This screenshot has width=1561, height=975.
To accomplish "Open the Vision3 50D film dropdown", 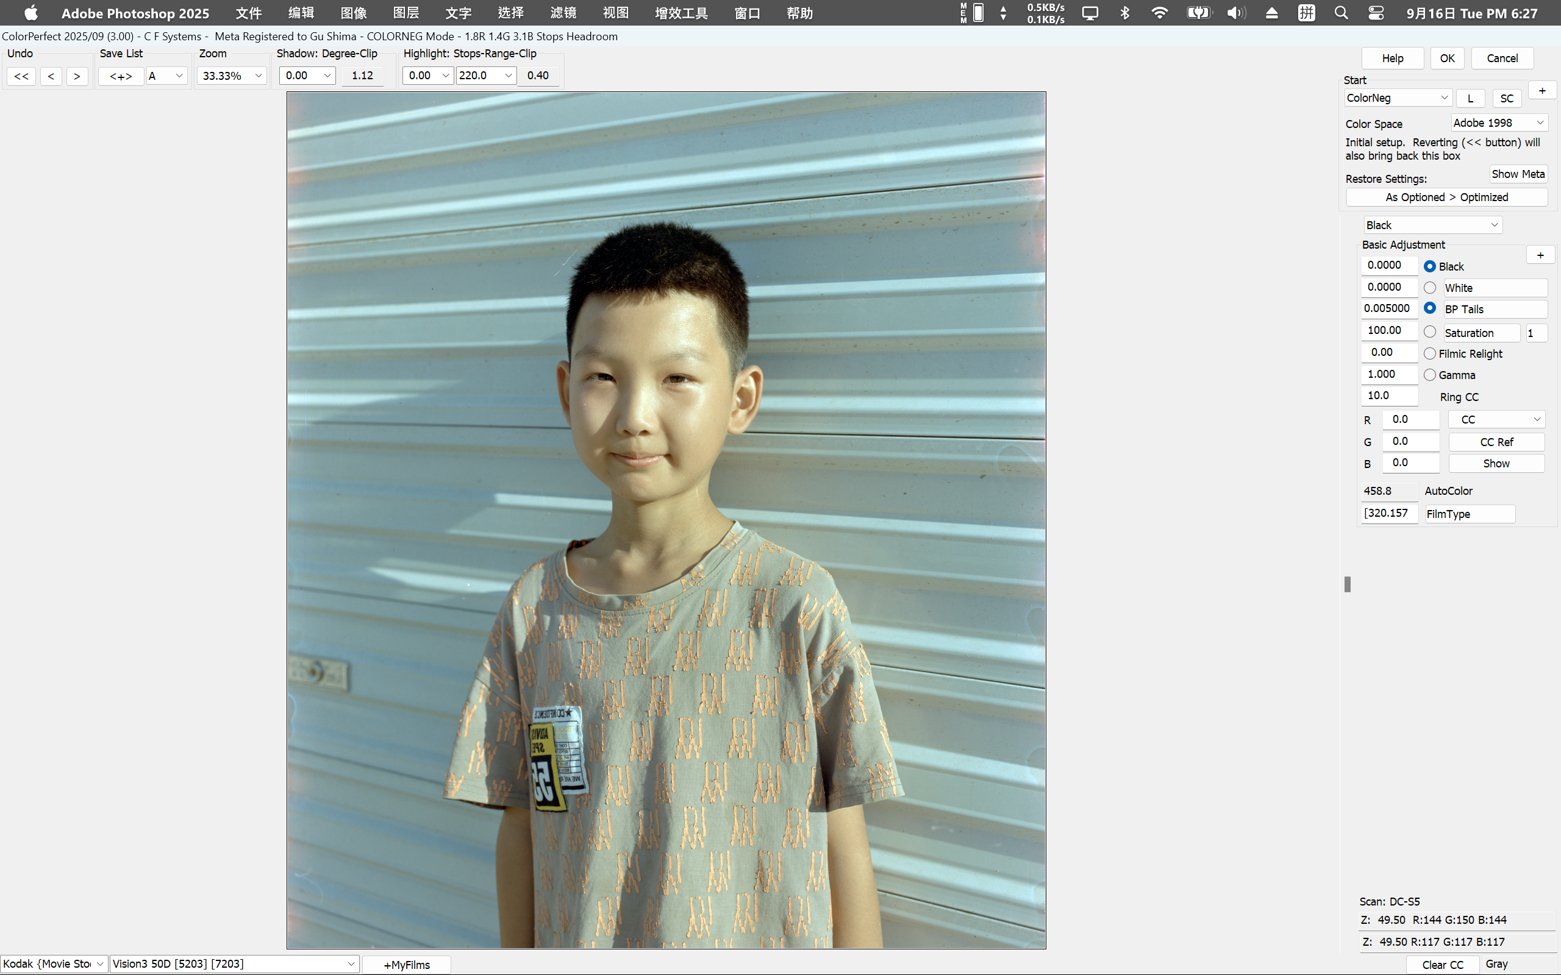I will coord(234,963).
